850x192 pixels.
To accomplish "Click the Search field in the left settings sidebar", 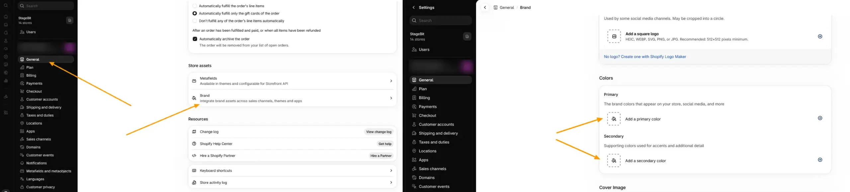I will [x=46, y=6].
